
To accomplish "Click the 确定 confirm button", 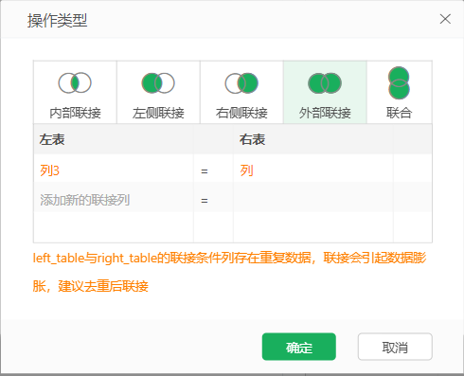I will coord(299,347).
